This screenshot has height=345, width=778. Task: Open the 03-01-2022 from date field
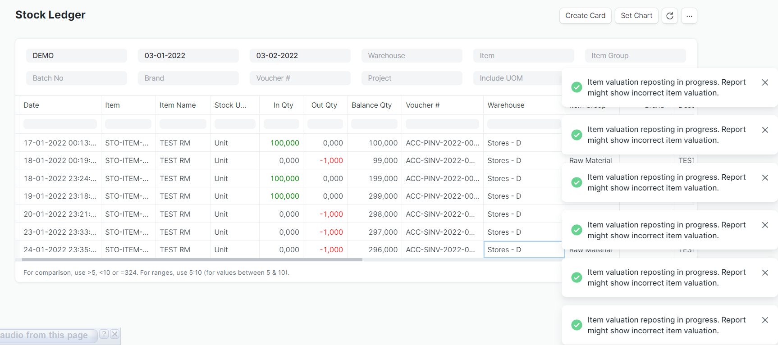point(188,55)
